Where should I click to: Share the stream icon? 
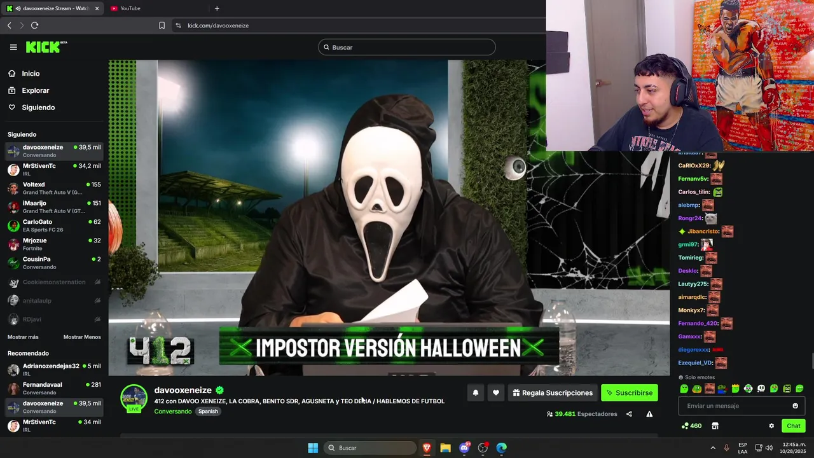pyautogui.click(x=629, y=414)
